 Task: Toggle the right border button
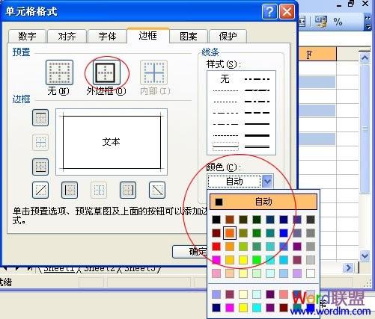[x=128, y=190]
